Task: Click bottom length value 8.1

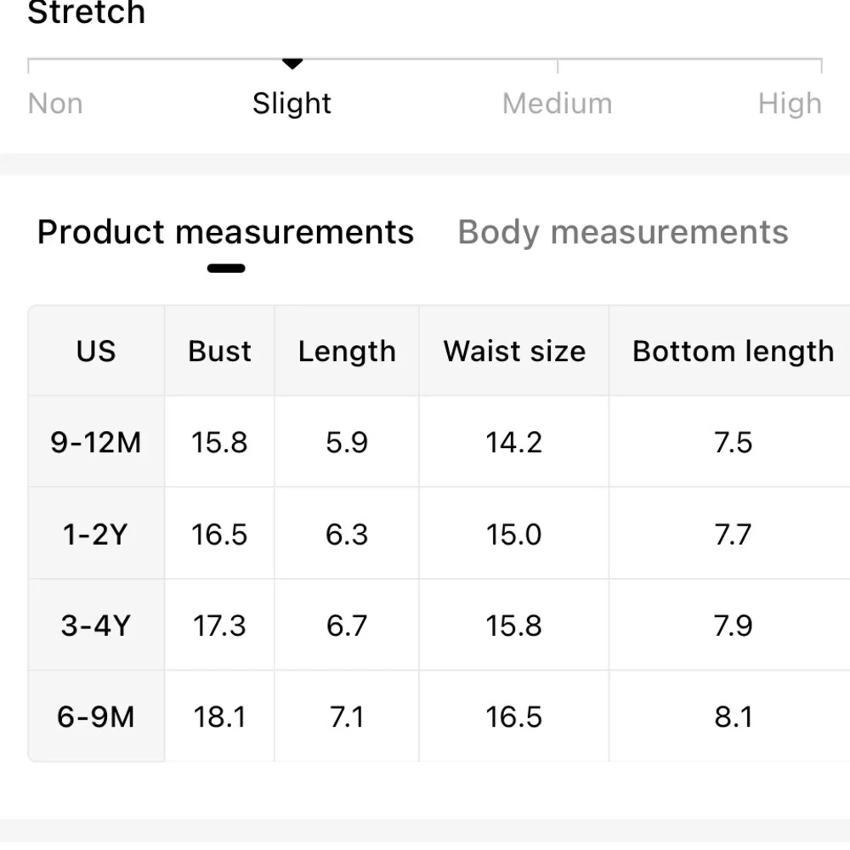Action: coord(734,717)
